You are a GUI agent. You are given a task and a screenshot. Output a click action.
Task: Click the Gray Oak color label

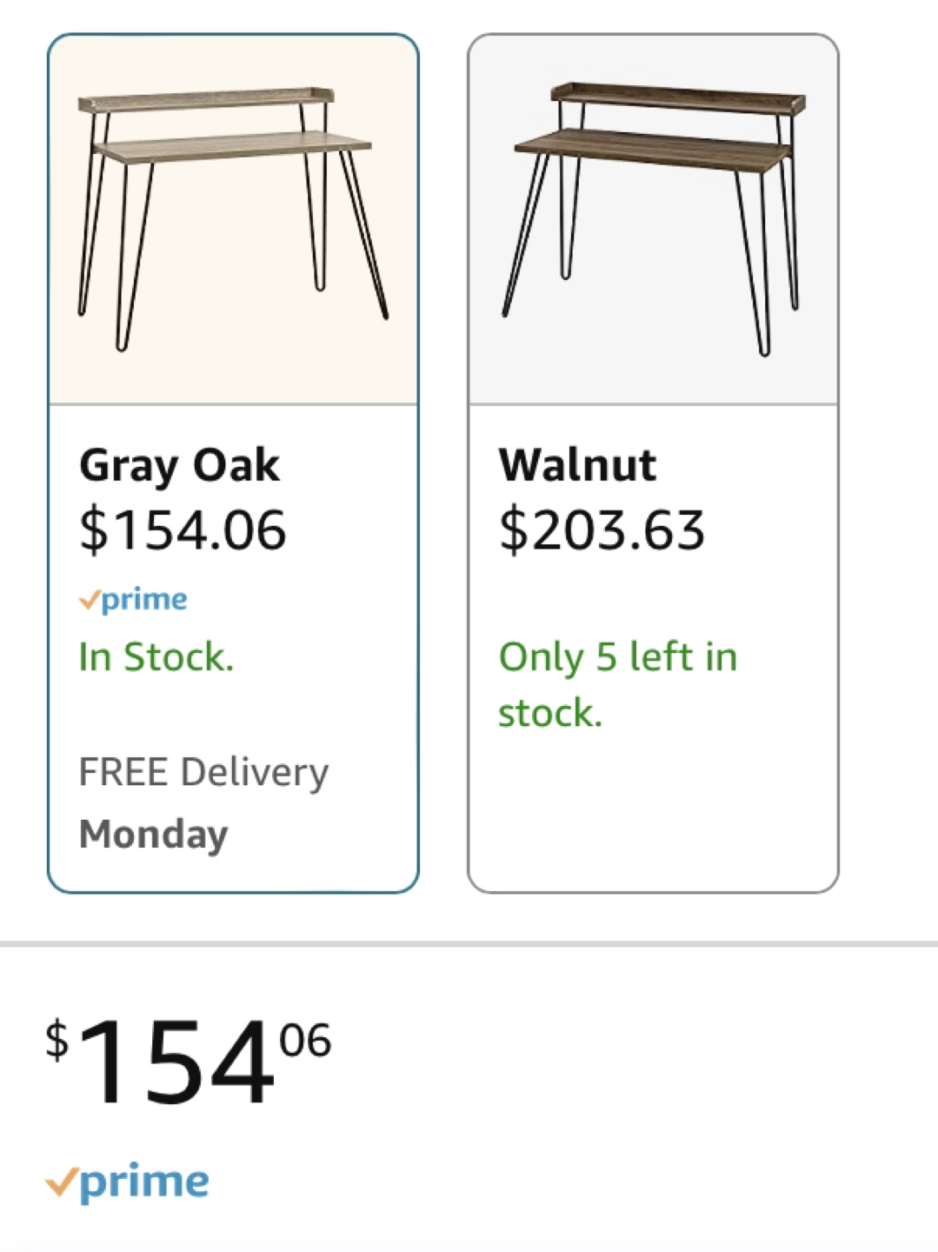click(179, 466)
